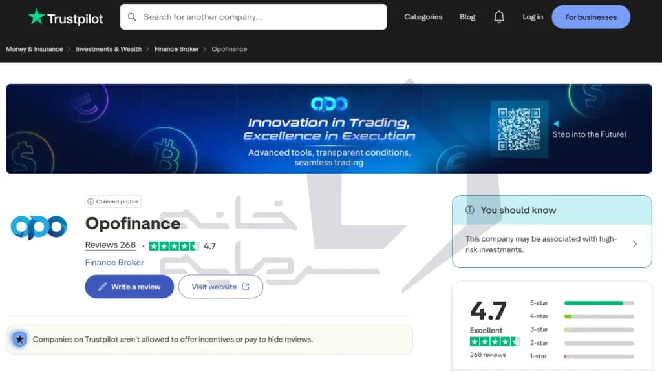Click the star badge icon in incentives notice
662x372 pixels.
[x=19, y=339]
